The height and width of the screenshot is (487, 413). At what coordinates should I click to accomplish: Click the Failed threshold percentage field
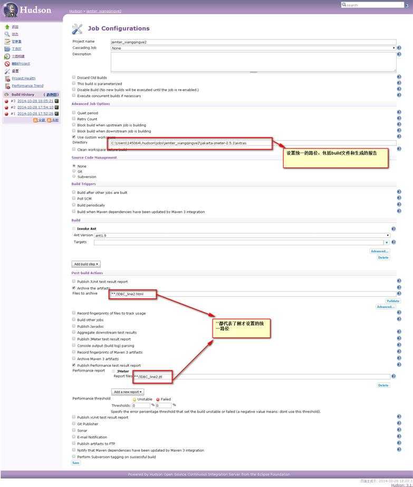[x=164, y=406]
